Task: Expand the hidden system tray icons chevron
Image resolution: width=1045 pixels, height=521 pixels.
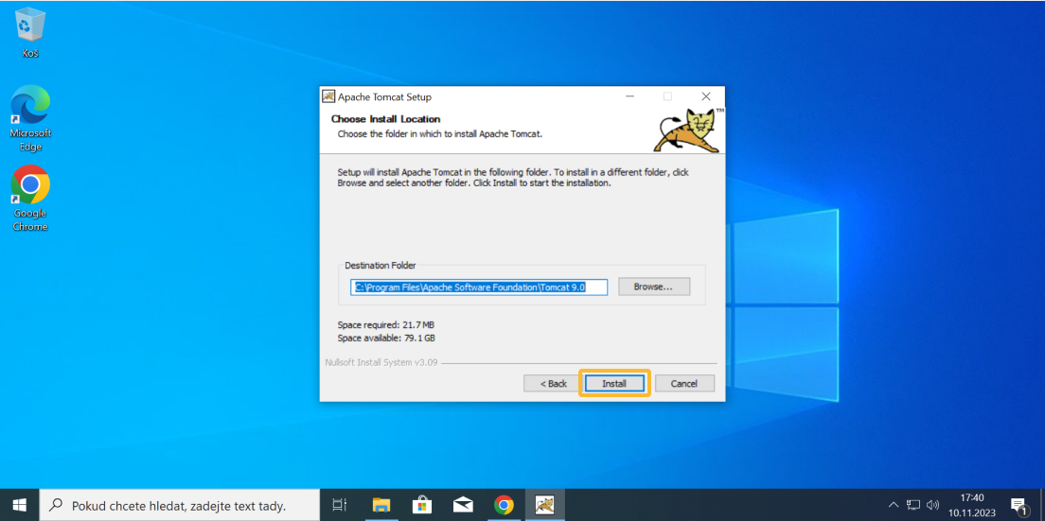Action: pyautogui.click(x=894, y=505)
